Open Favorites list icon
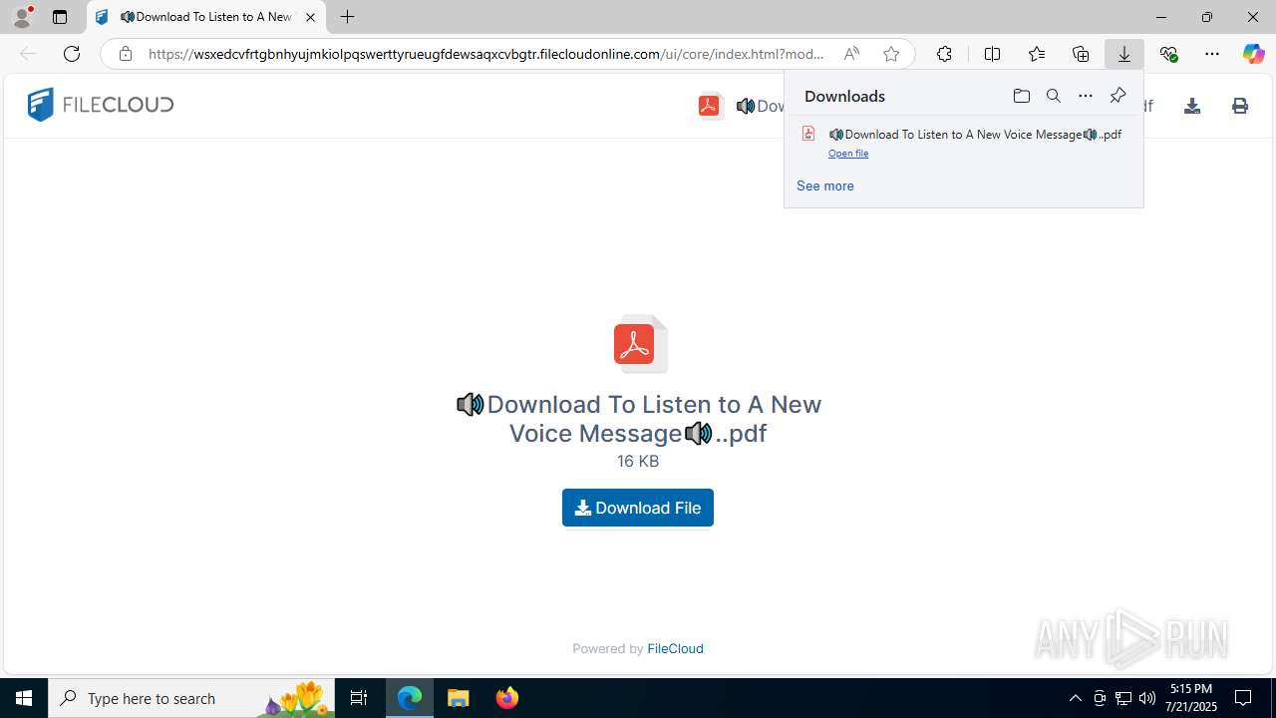Viewport: 1276px width, 718px height. tap(1037, 54)
